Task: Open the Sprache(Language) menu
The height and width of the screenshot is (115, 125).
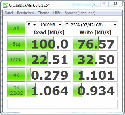Action: point(80,13)
